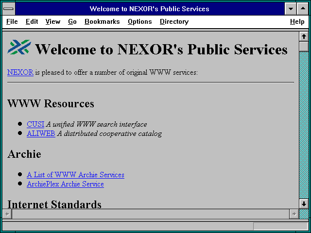
Task: Follow the NEXOR link
Action: click(20, 72)
